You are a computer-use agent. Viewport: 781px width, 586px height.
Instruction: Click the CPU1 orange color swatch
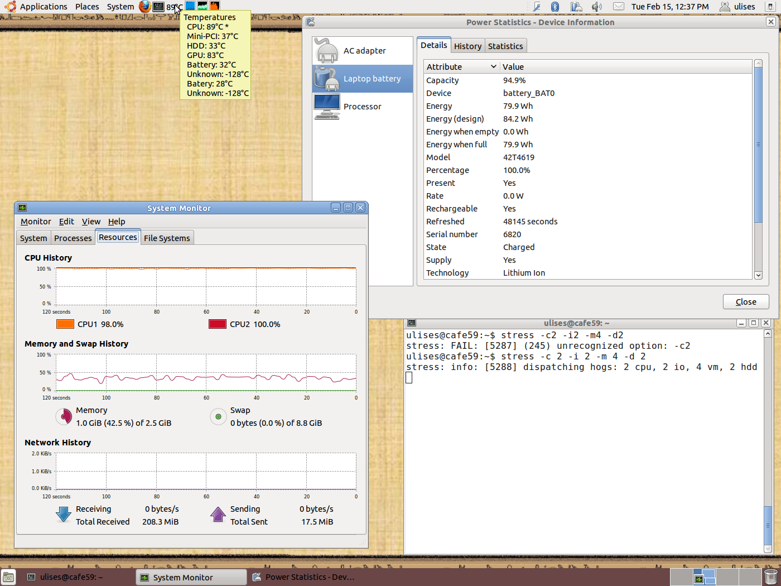tap(65, 324)
